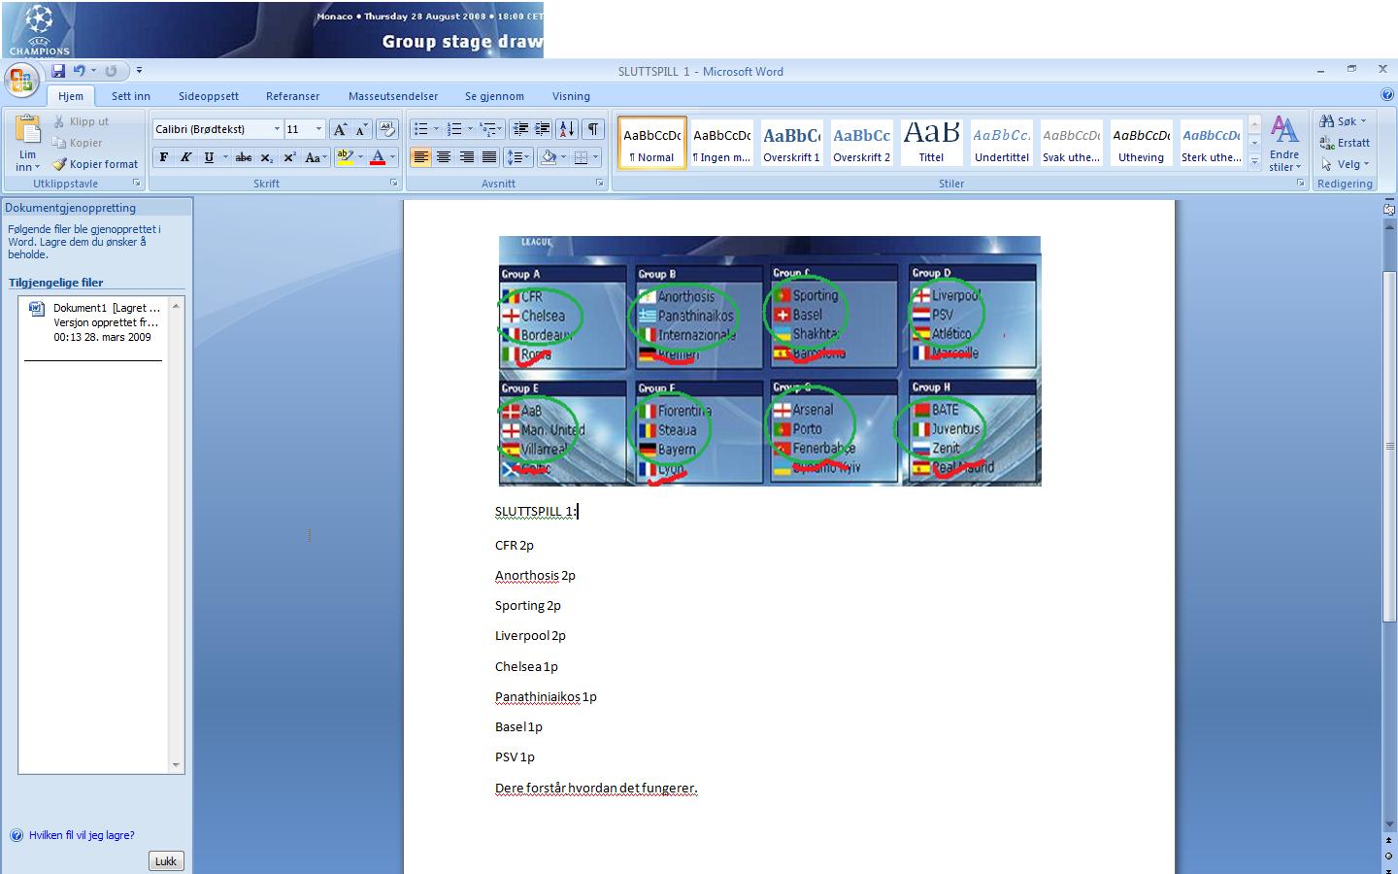The width and height of the screenshot is (1398, 874).
Task: Toggle numbered list
Action: [x=453, y=129]
